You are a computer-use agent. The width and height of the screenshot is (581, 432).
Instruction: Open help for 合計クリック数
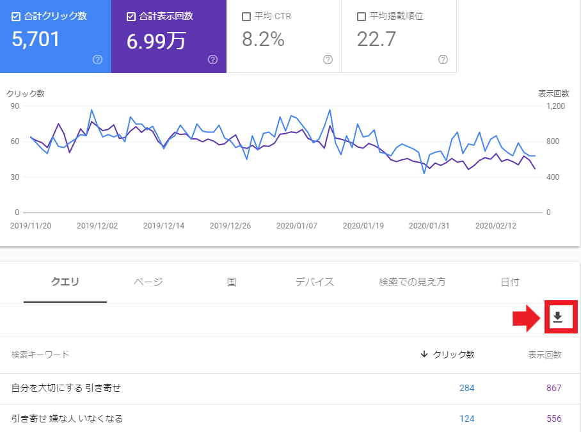97,60
